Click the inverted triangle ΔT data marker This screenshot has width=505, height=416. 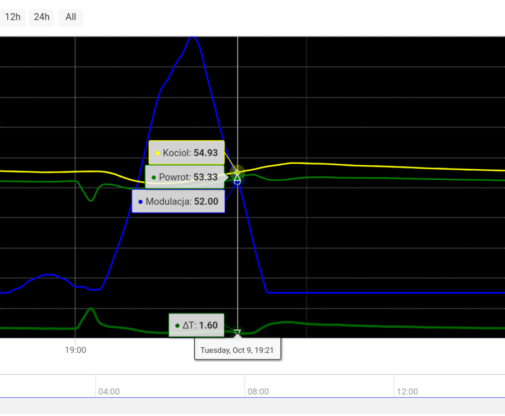click(x=238, y=333)
